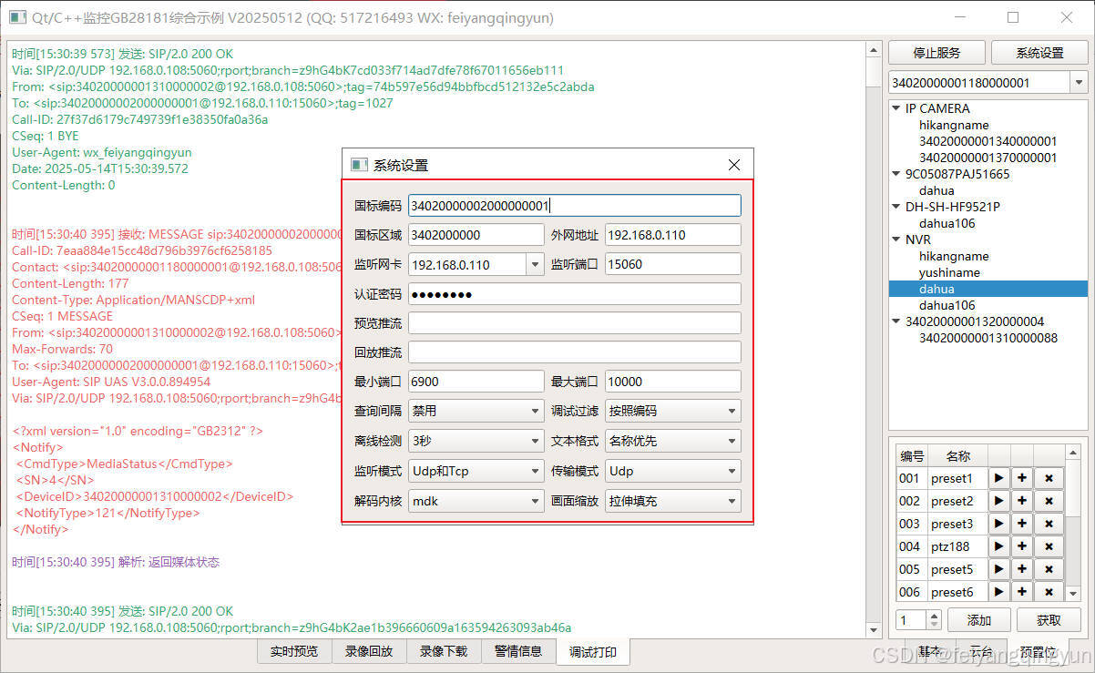Delete preset1 with its x icon

coord(1049,478)
